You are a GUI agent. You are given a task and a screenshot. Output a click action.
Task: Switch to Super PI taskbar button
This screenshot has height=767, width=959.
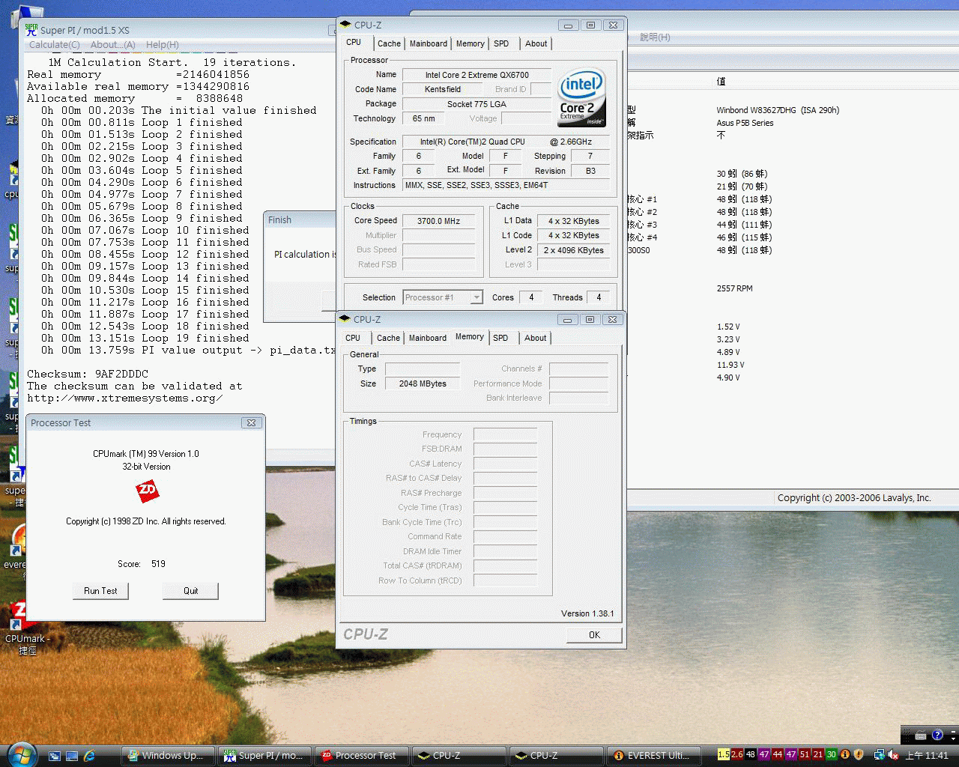pyautogui.click(x=265, y=756)
